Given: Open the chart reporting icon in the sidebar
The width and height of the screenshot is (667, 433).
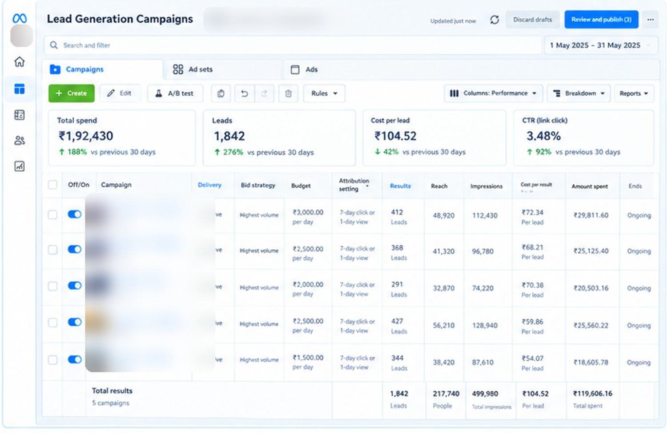Looking at the screenshot, I should (20, 166).
